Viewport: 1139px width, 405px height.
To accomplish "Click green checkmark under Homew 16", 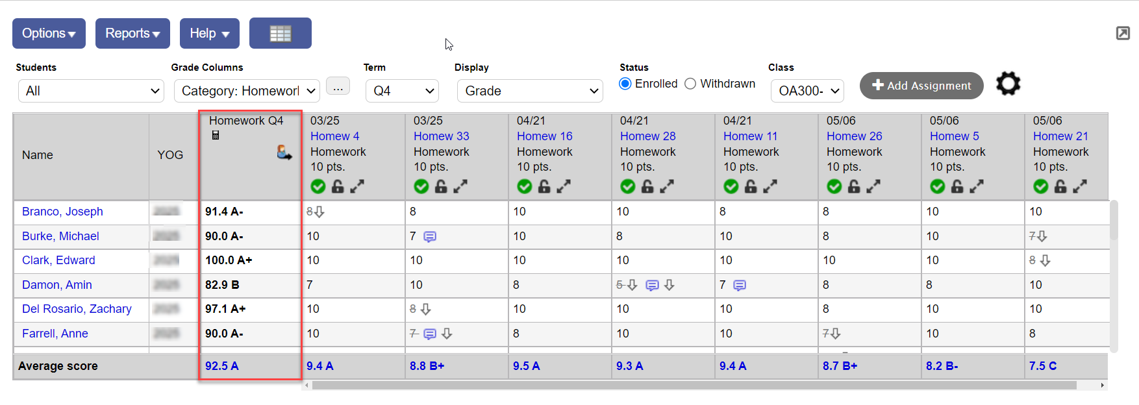I will click(525, 186).
